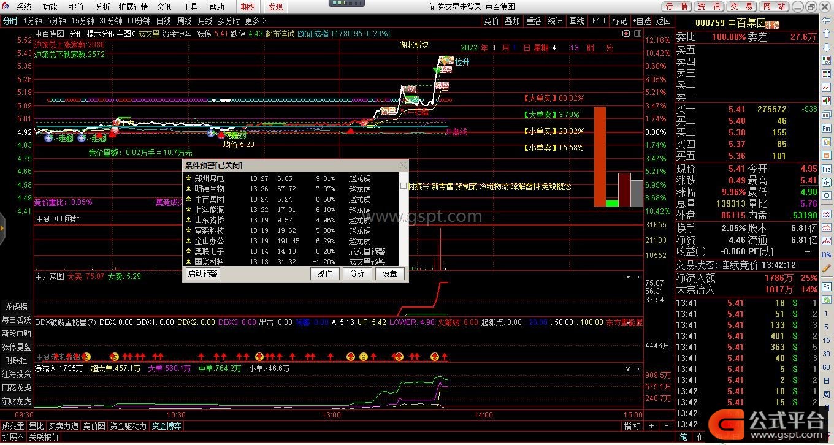
Task: Toggle 期权 button in title bar
Action: [x=247, y=7]
